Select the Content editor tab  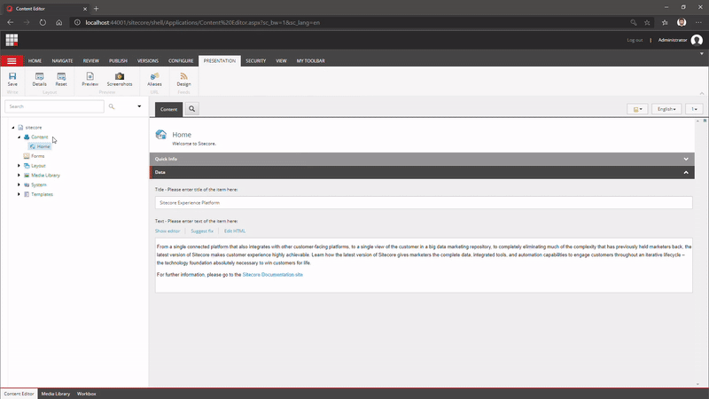168,109
